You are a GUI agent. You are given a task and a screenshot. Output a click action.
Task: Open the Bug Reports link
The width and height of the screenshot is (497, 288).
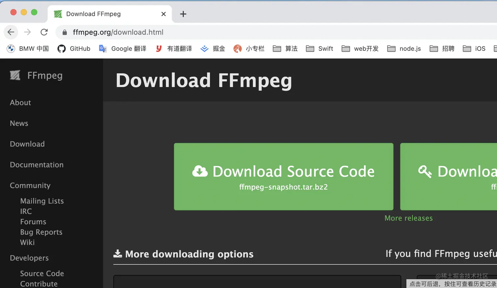tap(41, 232)
